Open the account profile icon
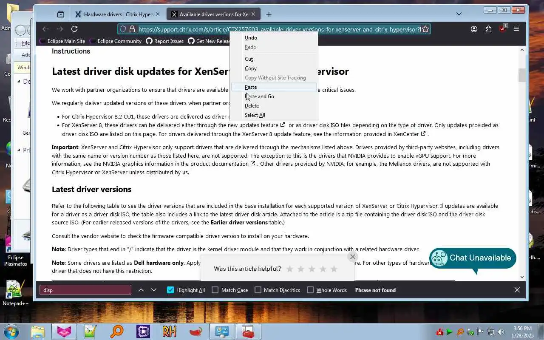The image size is (544, 340). [x=474, y=29]
